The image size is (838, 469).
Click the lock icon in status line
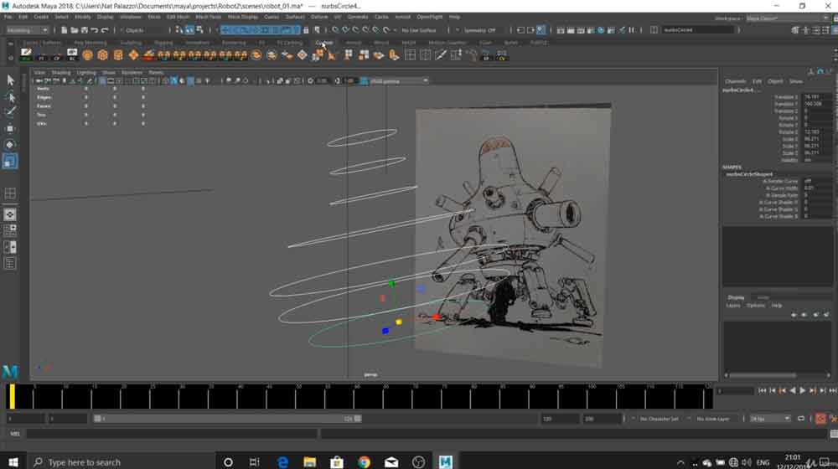[x=306, y=30]
